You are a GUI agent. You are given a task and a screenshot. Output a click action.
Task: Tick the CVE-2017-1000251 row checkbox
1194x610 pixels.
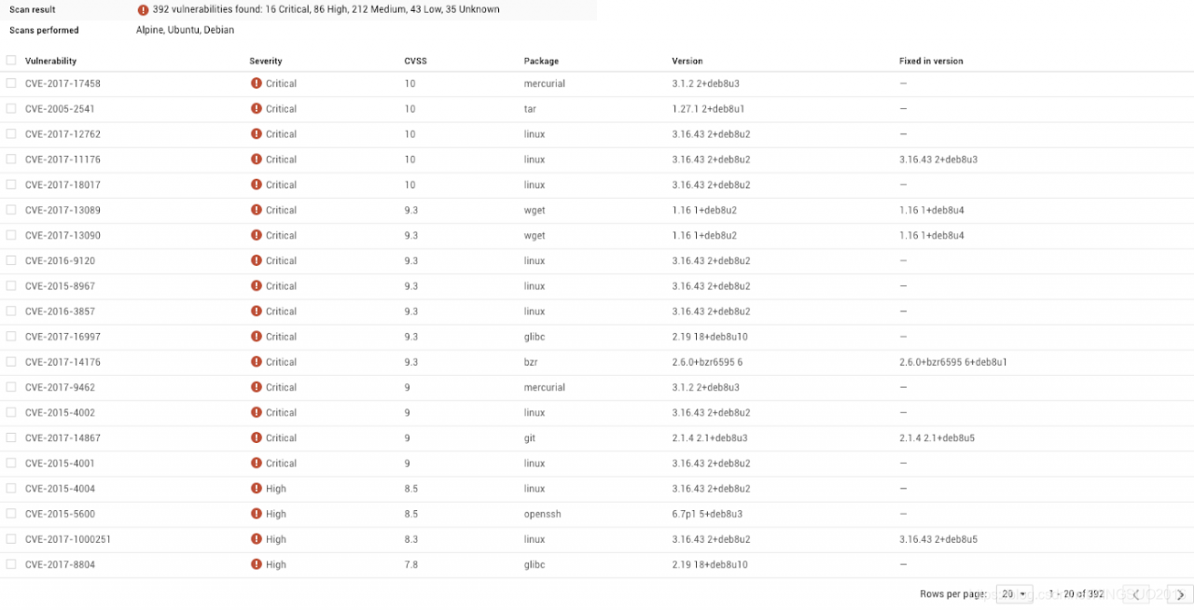coord(11,539)
